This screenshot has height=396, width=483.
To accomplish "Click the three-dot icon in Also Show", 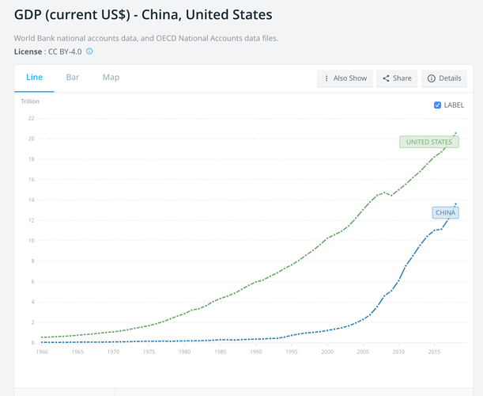I will (326, 78).
